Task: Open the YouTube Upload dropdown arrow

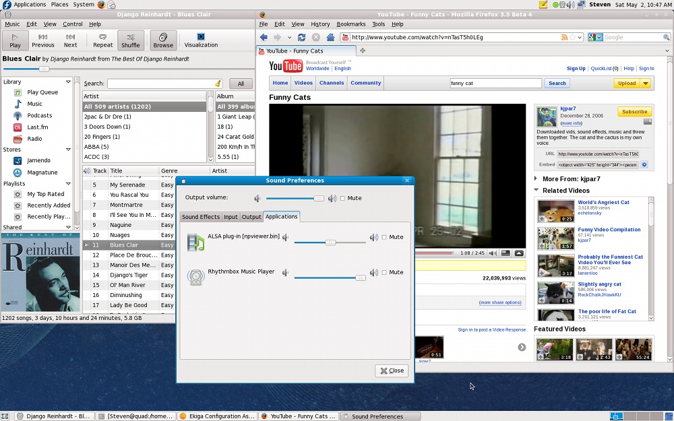Action: click(x=646, y=84)
